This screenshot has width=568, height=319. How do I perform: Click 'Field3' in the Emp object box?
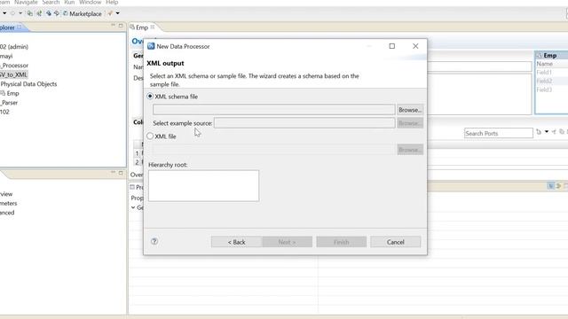(544, 89)
